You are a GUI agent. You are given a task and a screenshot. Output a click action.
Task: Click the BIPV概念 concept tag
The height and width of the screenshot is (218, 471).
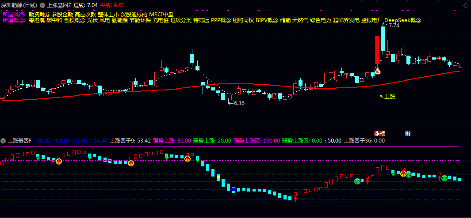click(267, 20)
